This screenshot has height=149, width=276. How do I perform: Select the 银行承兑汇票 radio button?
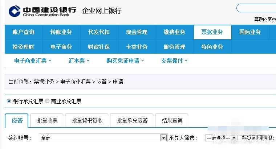(9, 101)
